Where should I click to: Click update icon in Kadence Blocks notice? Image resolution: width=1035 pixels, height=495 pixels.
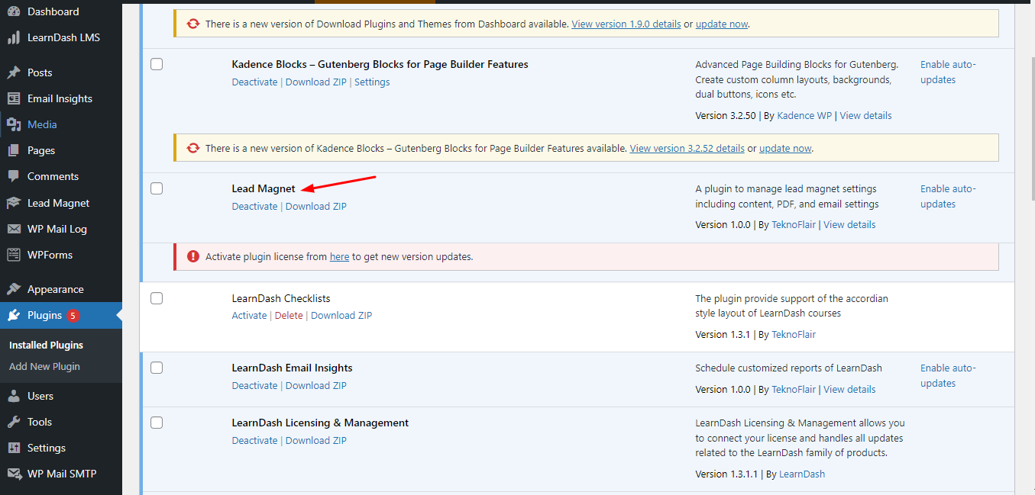pyautogui.click(x=193, y=149)
